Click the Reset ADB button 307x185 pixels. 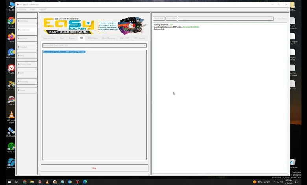tap(159, 18)
